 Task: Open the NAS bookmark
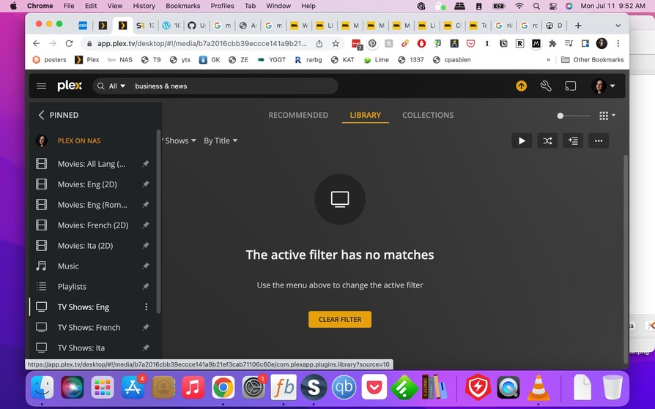point(120,60)
